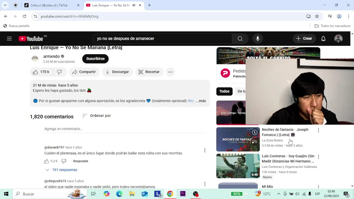This screenshot has width=354, height=199.
Task: Click the YouTube logo home link
Action: click(31, 39)
